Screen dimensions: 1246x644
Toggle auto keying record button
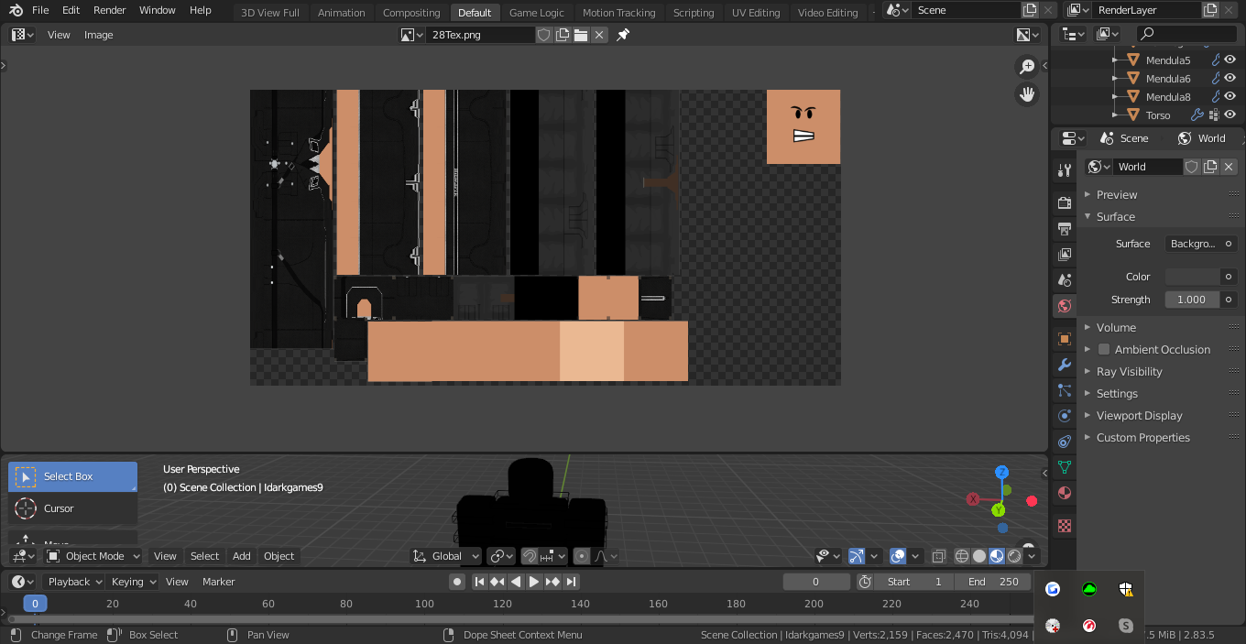pyautogui.click(x=457, y=582)
